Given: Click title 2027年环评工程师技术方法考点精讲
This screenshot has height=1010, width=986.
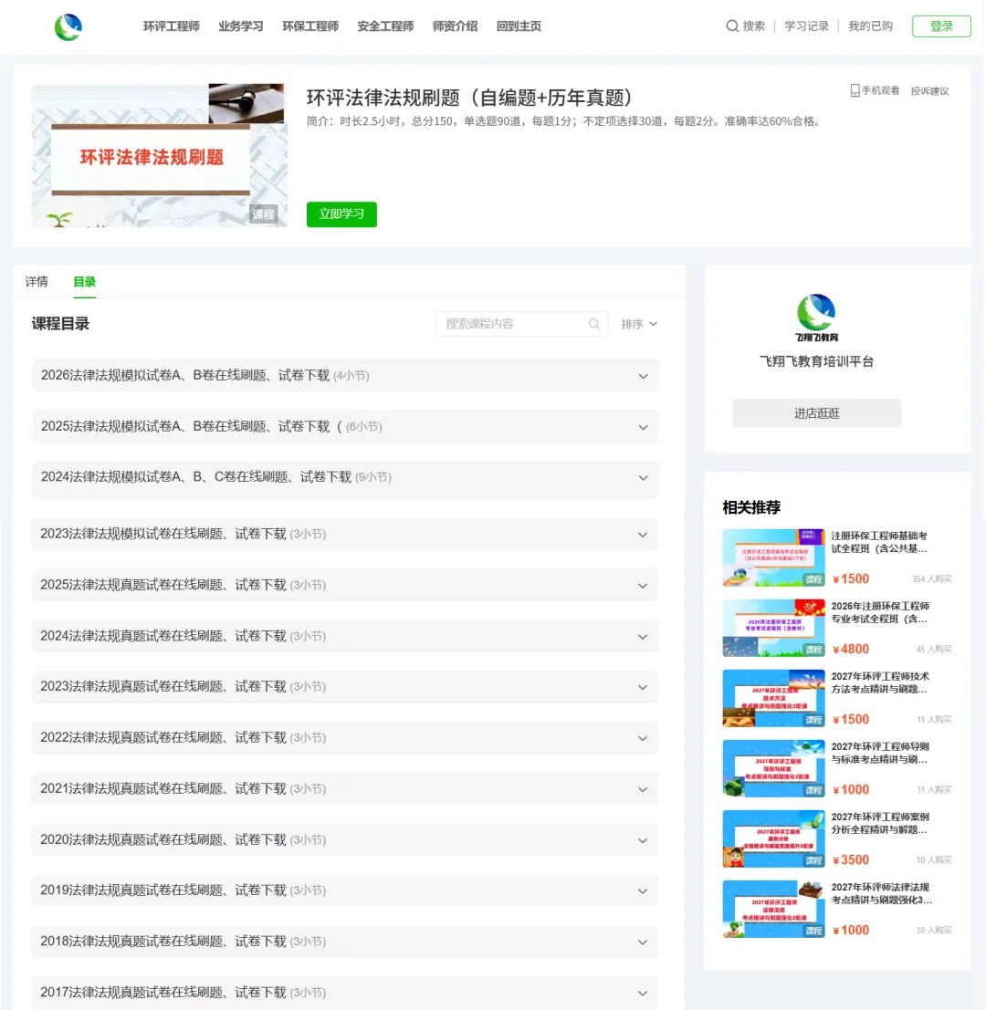Looking at the screenshot, I should click(x=880, y=682).
